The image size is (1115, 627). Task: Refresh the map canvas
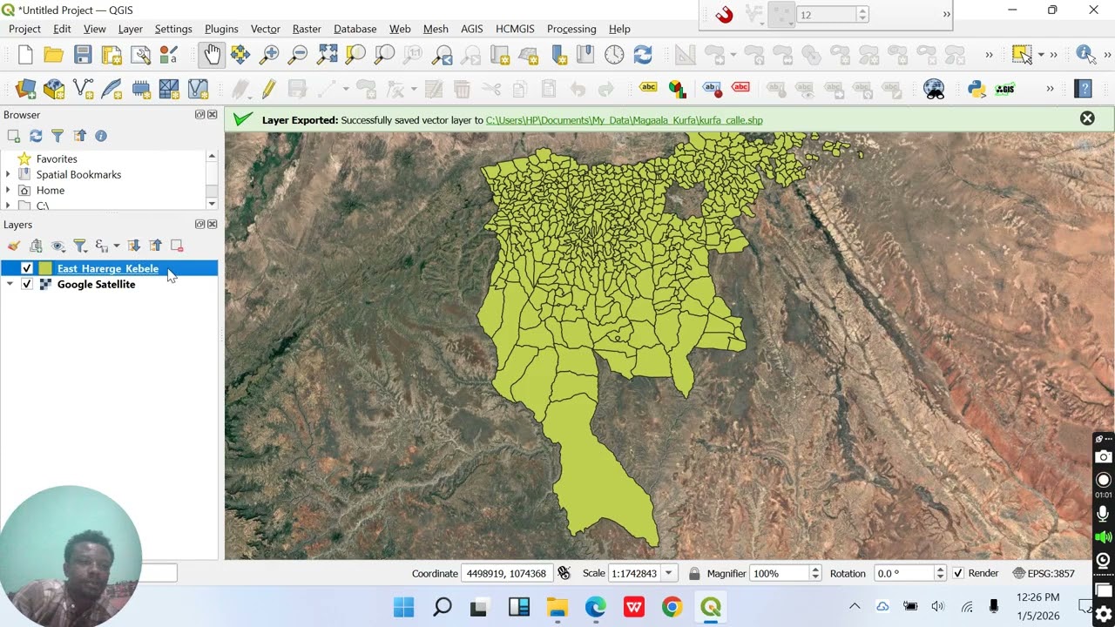[x=643, y=55]
